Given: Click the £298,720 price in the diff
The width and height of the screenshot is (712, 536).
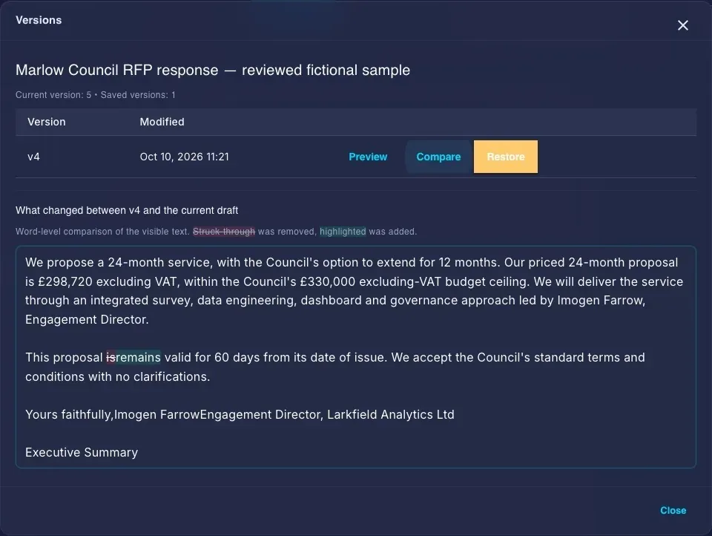Looking at the screenshot, I should (65, 281).
